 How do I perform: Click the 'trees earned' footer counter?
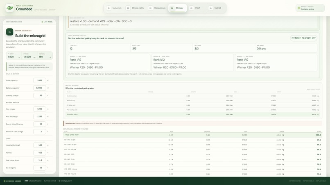(50, 181)
